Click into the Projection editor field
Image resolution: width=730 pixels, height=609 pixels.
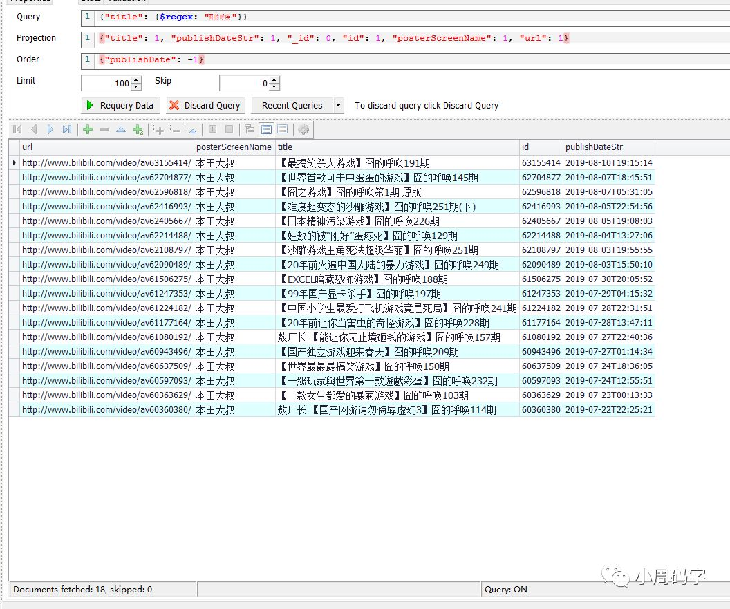[405, 38]
